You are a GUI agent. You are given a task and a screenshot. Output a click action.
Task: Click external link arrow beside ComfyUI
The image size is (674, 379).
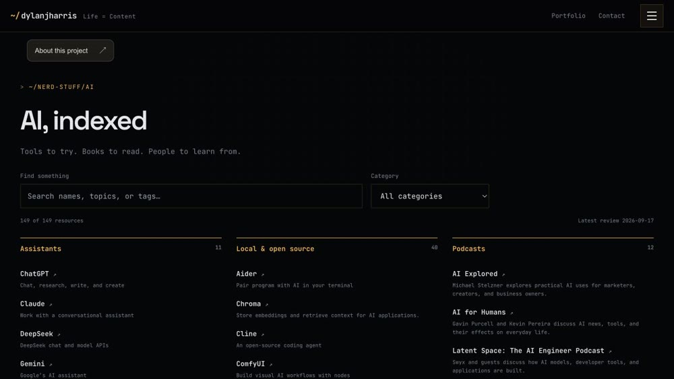pos(271,364)
